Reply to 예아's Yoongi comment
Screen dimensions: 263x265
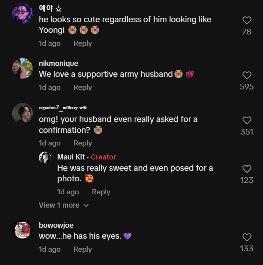tap(83, 43)
